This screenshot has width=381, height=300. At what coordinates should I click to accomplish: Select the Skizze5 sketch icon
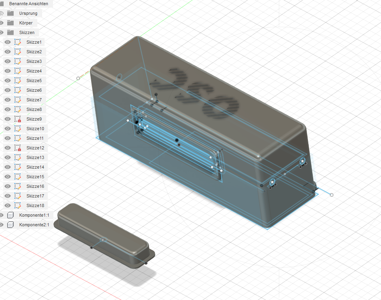point(17,80)
